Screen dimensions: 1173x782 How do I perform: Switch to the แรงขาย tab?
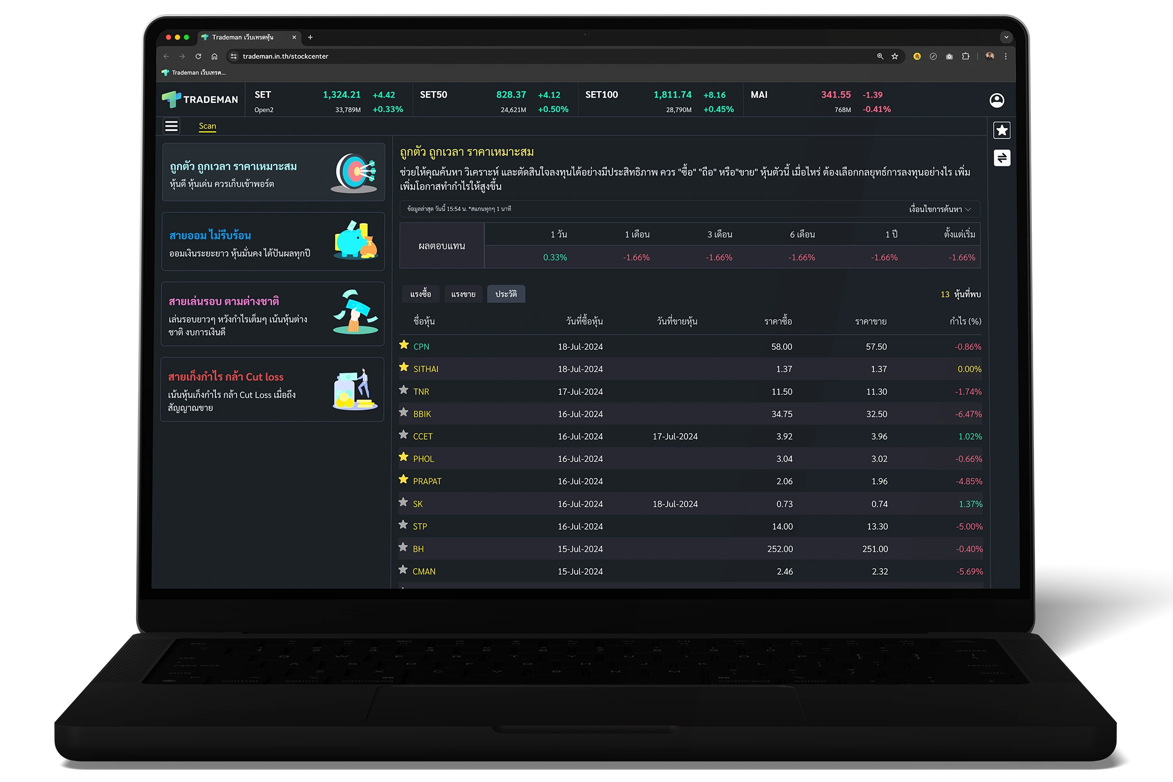point(463,294)
